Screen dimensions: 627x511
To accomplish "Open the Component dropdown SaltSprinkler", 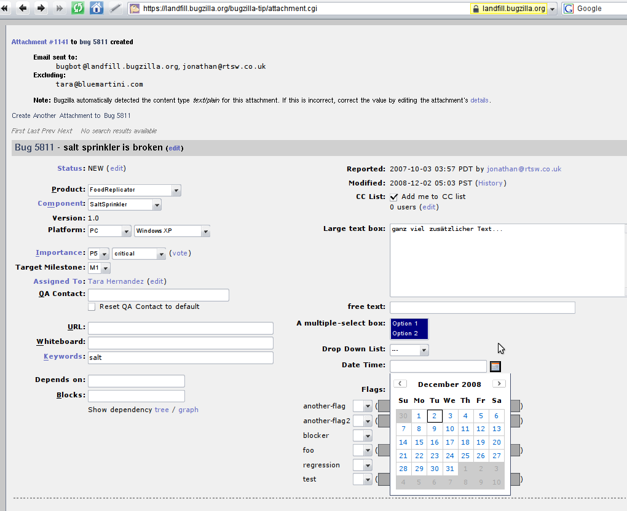I will pyautogui.click(x=125, y=205).
